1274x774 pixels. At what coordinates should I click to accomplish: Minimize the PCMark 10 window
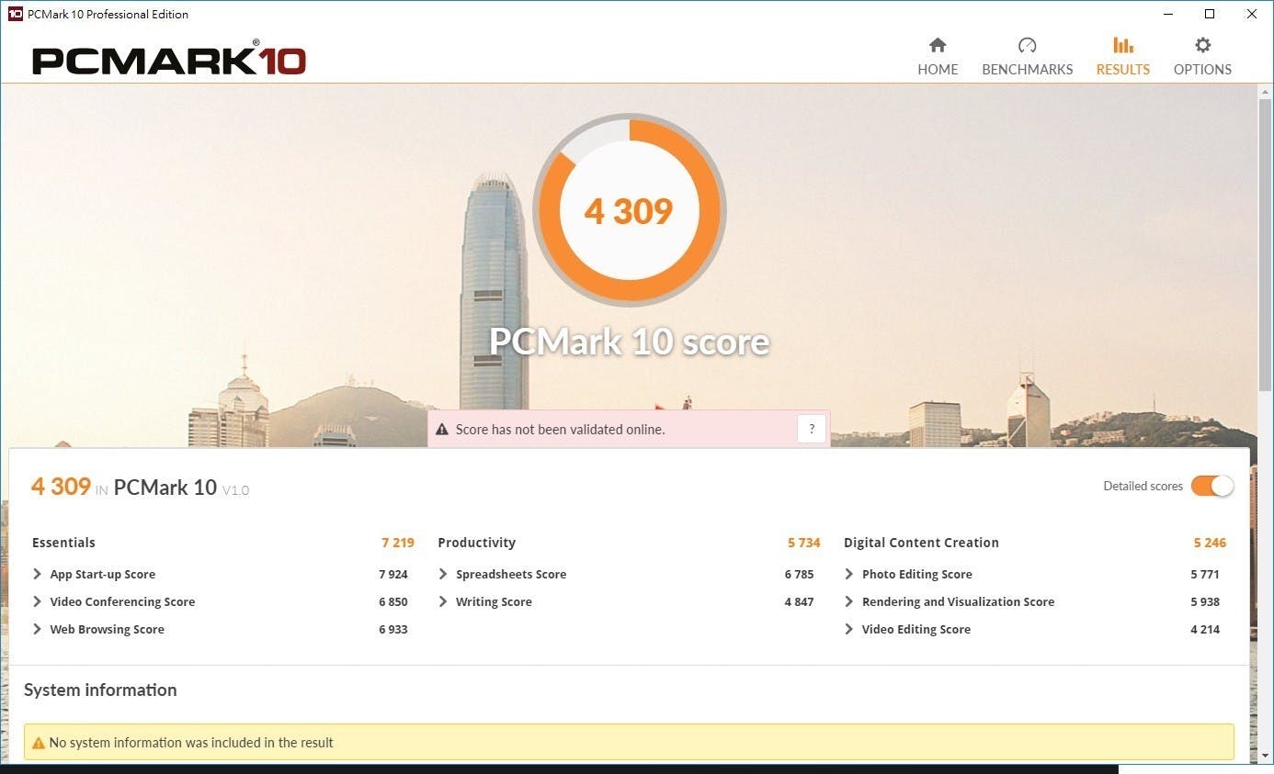pos(1168,14)
